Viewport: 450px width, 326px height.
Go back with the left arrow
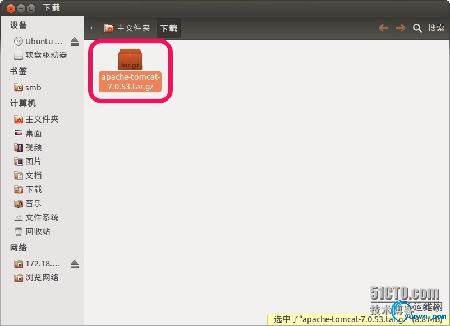(x=384, y=28)
